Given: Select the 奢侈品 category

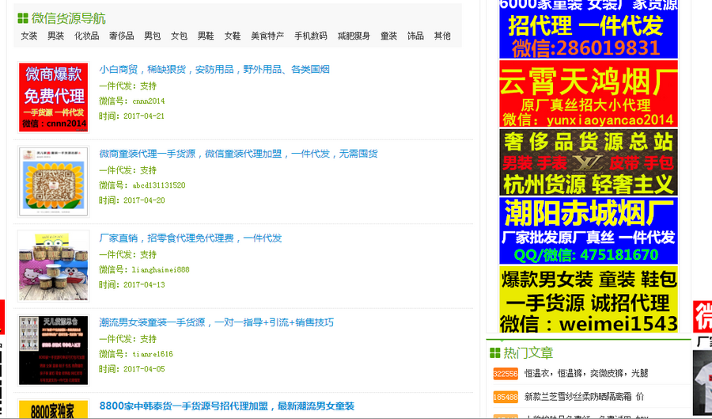Looking at the screenshot, I should click(122, 36).
